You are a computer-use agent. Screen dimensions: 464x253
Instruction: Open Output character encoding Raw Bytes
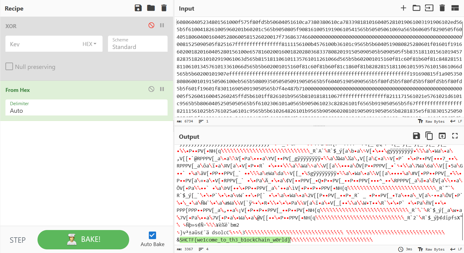click(432, 249)
